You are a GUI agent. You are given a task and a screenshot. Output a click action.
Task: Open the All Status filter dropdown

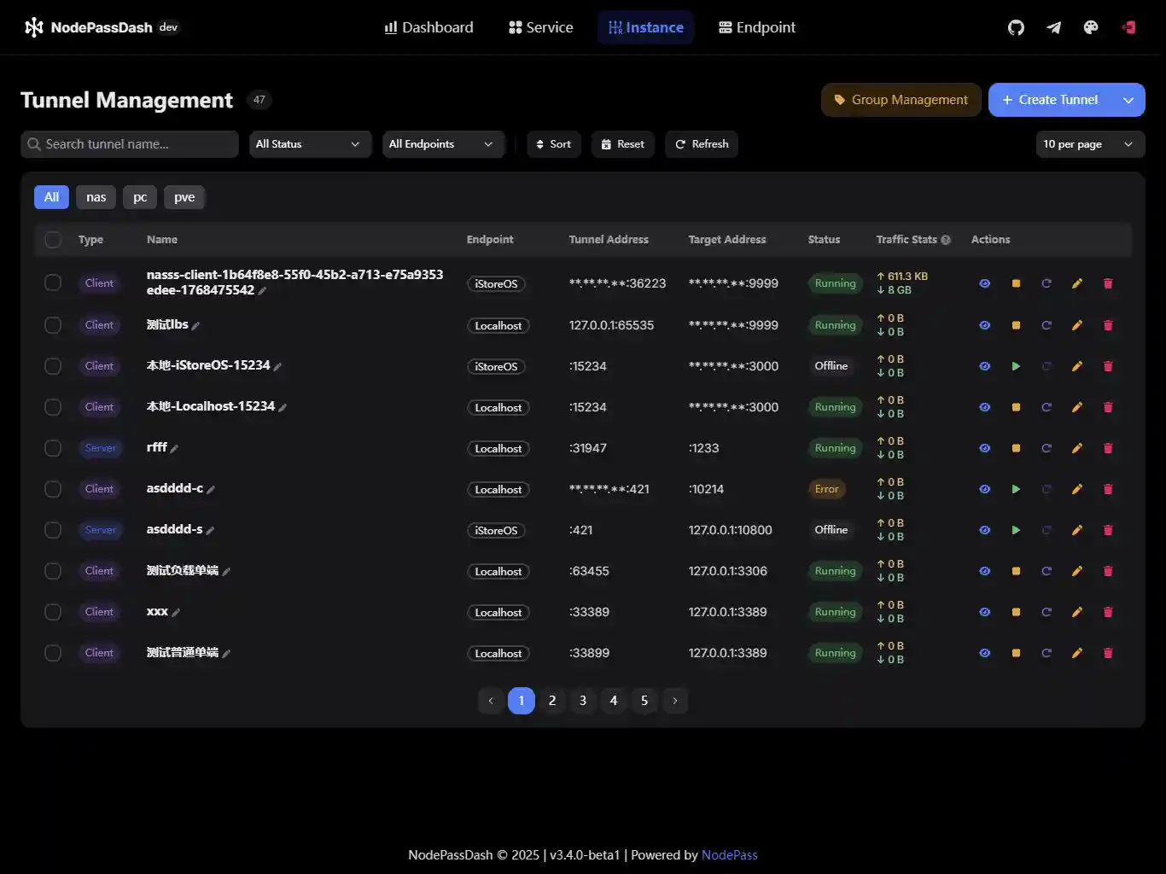(309, 144)
